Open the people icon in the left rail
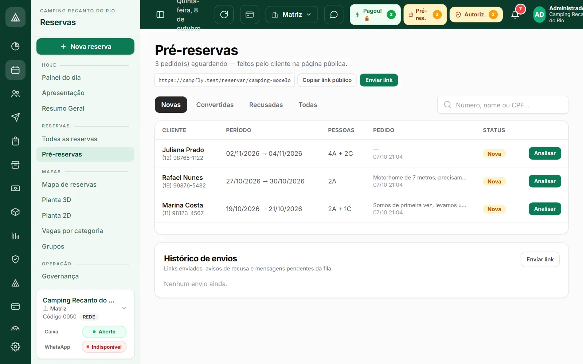The width and height of the screenshot is (583, 364). tap(15, 94)
